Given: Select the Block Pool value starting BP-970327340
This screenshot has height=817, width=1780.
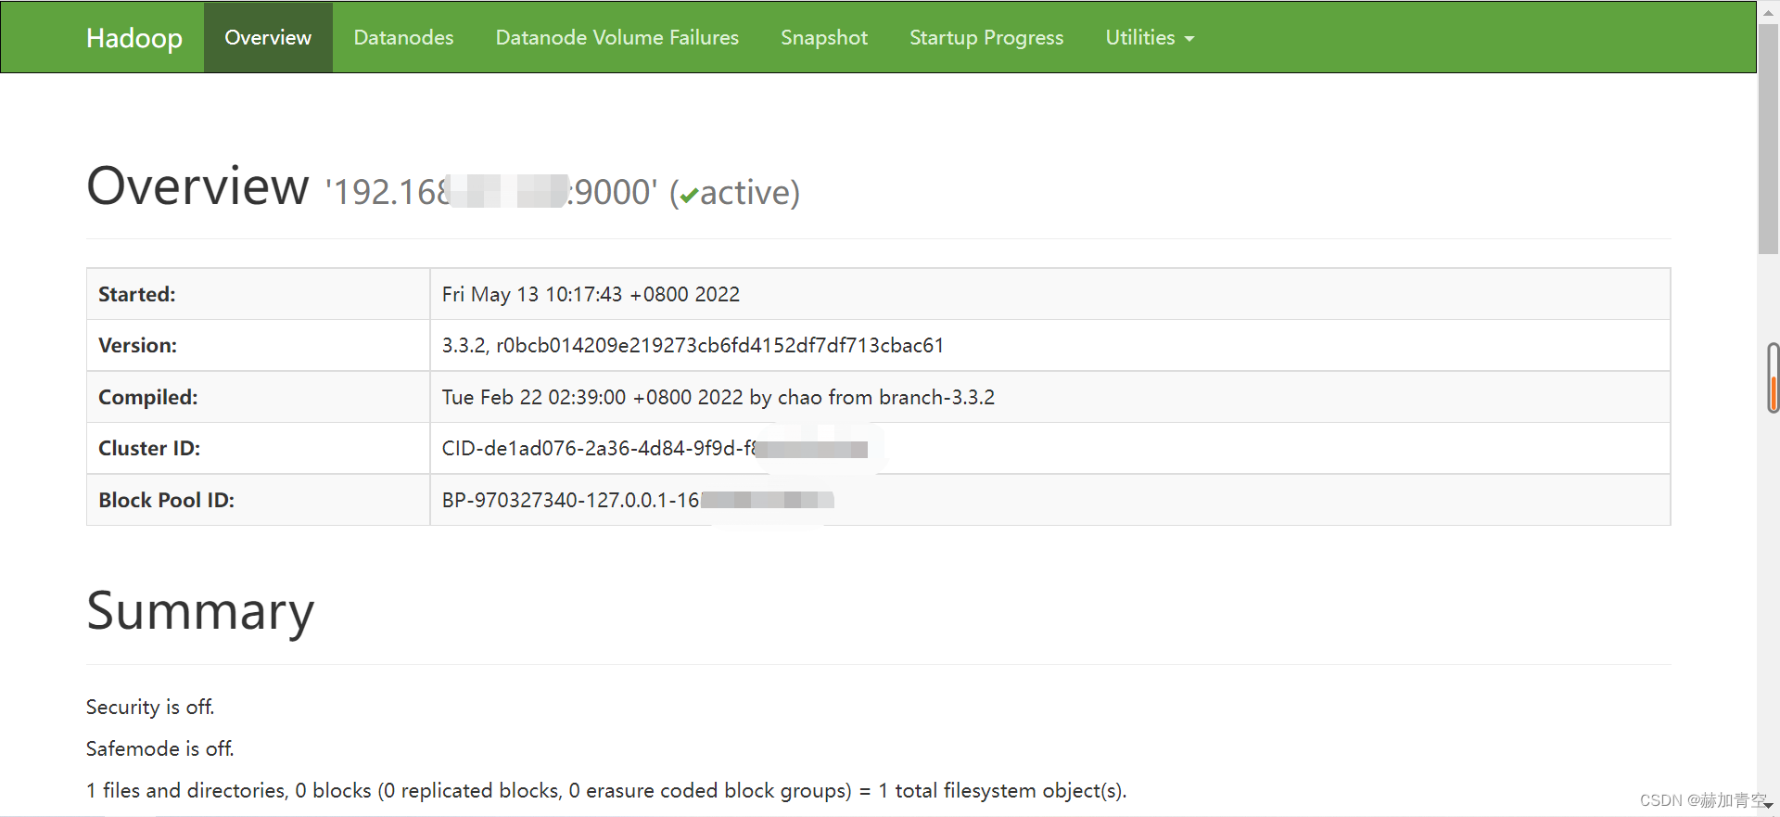Looking at the screenshot, I should click(638, 500).
